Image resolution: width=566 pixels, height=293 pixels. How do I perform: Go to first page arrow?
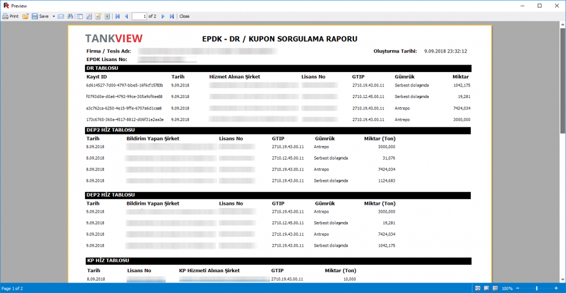coord(118,16)
